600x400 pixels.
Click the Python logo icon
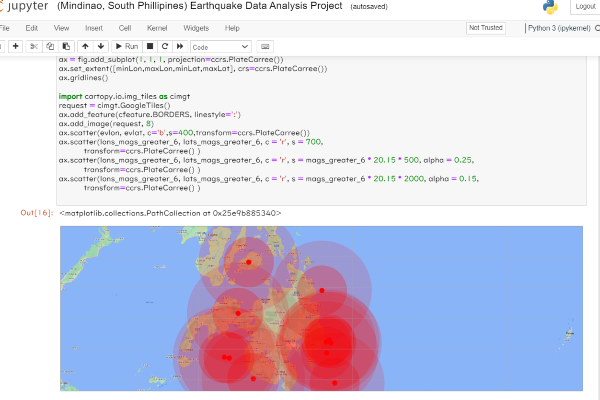click(x=550, y=7)
